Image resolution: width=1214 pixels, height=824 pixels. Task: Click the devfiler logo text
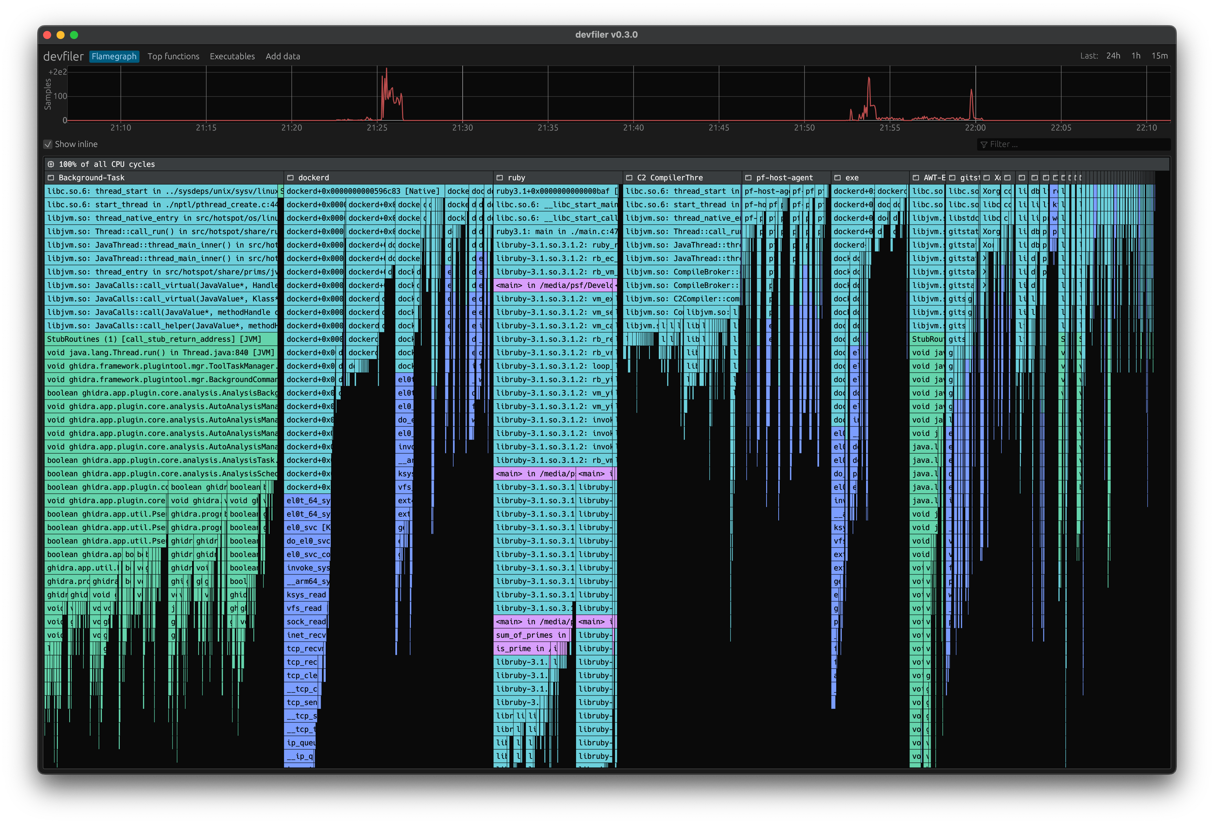point(64,56)
